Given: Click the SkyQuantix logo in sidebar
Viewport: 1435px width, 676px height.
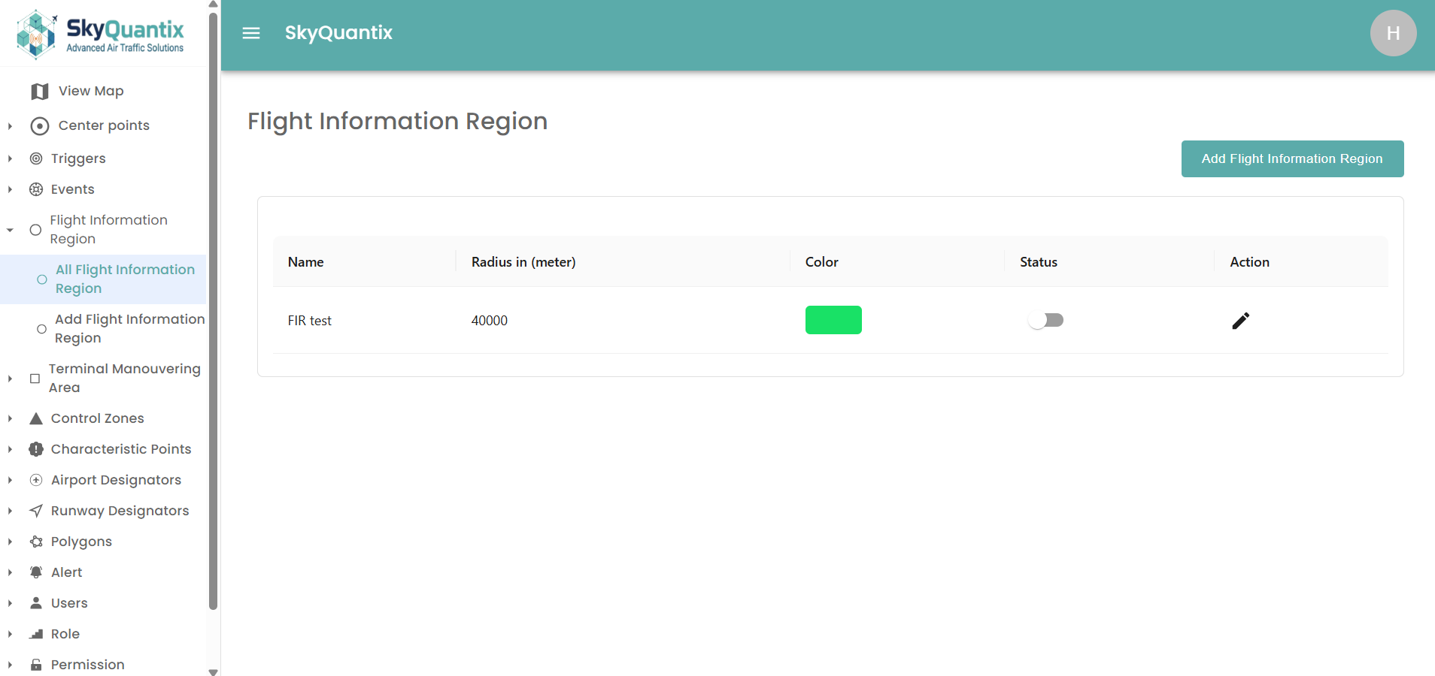Looking at the screenshot, I should [101, 35].
